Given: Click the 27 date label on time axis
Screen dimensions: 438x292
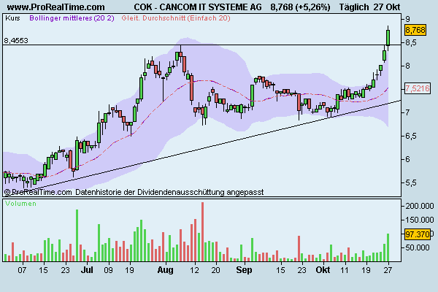Looking at the screenshot, I should click(x=388, y=270).
